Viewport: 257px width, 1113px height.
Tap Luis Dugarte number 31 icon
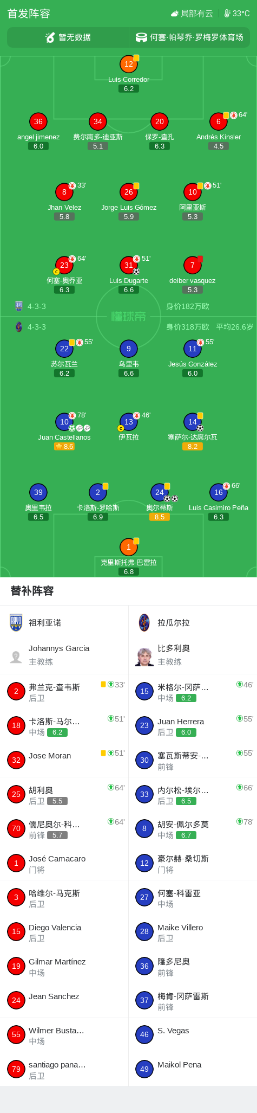tap(129, 265)
